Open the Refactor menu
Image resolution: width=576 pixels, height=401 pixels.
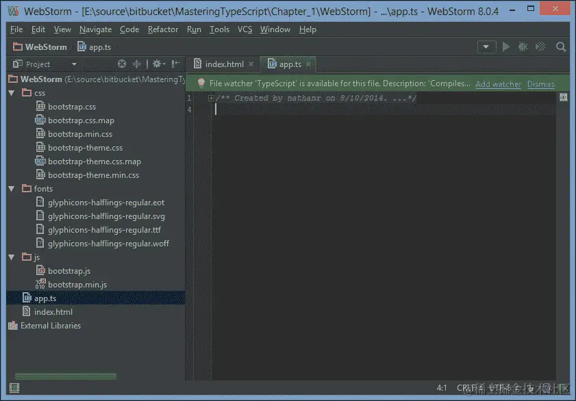(163, 29)
